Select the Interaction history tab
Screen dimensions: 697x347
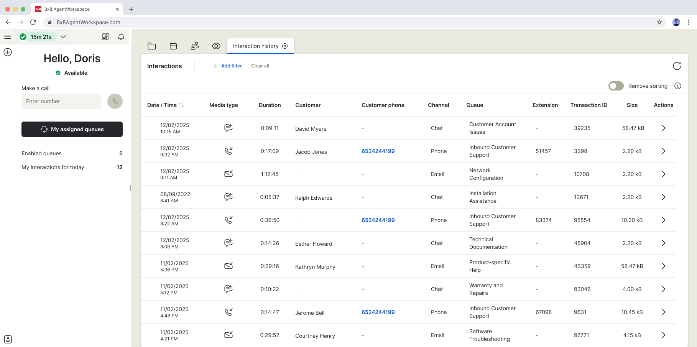pos(256,46)
